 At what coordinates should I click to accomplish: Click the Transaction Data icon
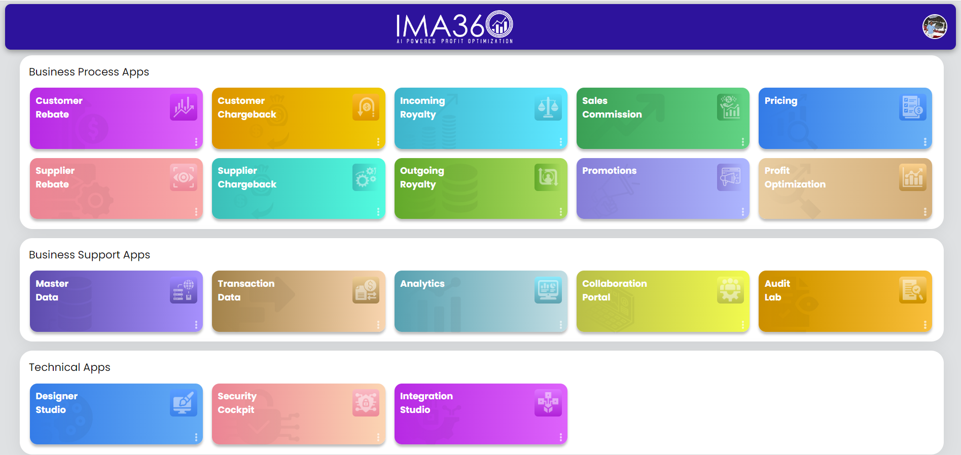pyautogui.click(x=366, y=290)
